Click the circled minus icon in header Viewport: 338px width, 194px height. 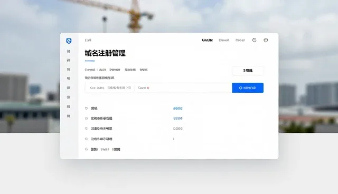(x=266, y=40)
